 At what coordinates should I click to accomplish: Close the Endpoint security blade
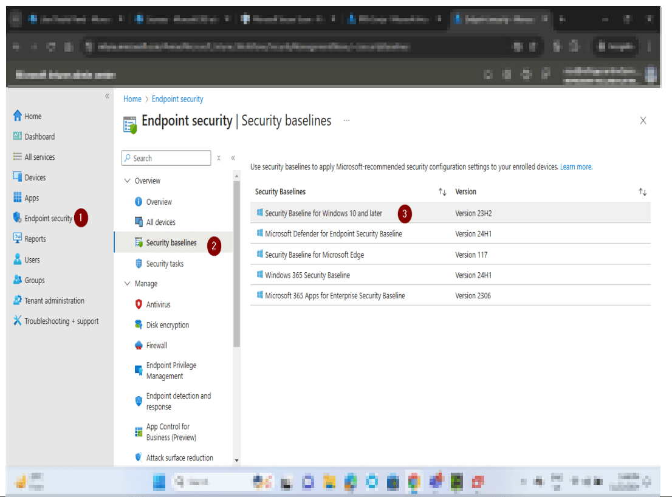click(643, 120)
